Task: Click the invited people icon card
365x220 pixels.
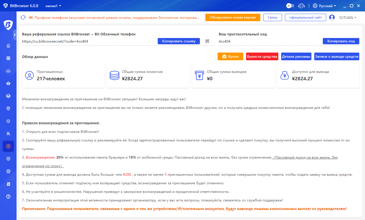Action: click(x=29, y=75)
